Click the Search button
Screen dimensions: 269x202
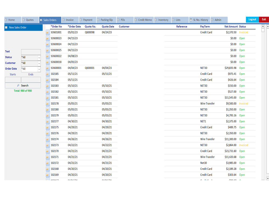pyautogui.click(x=23, y=86)
